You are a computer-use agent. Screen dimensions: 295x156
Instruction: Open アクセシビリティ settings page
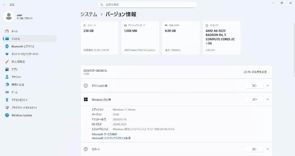pyautogui.click(x=30, y=100)
